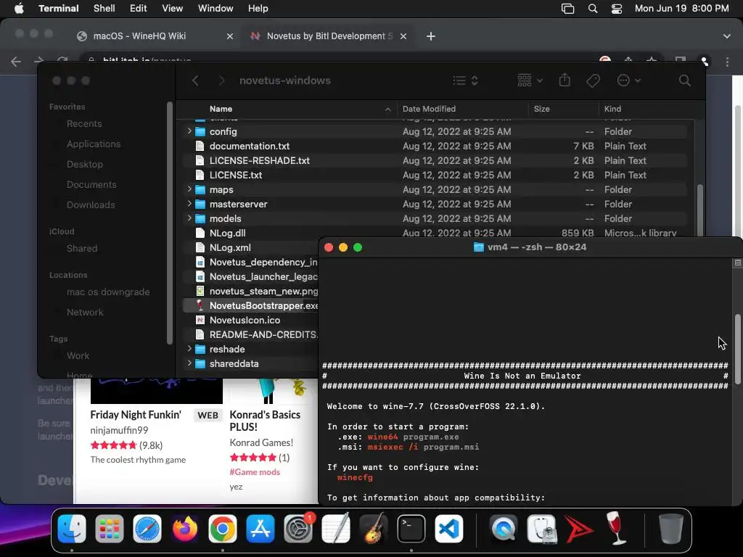Go back in the Finder window
743x557 pixels.
click(195, 81)
